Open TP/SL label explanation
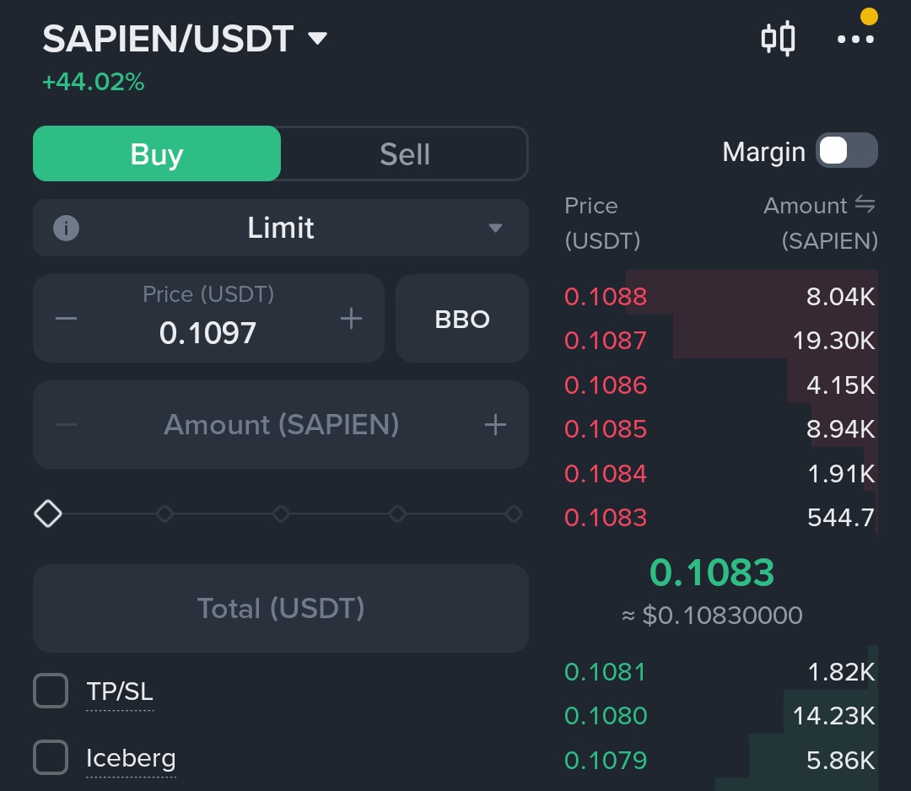Image resolution: width=911 pixels, height=791 pixels. pyautogui.click(x=120, y=691)
